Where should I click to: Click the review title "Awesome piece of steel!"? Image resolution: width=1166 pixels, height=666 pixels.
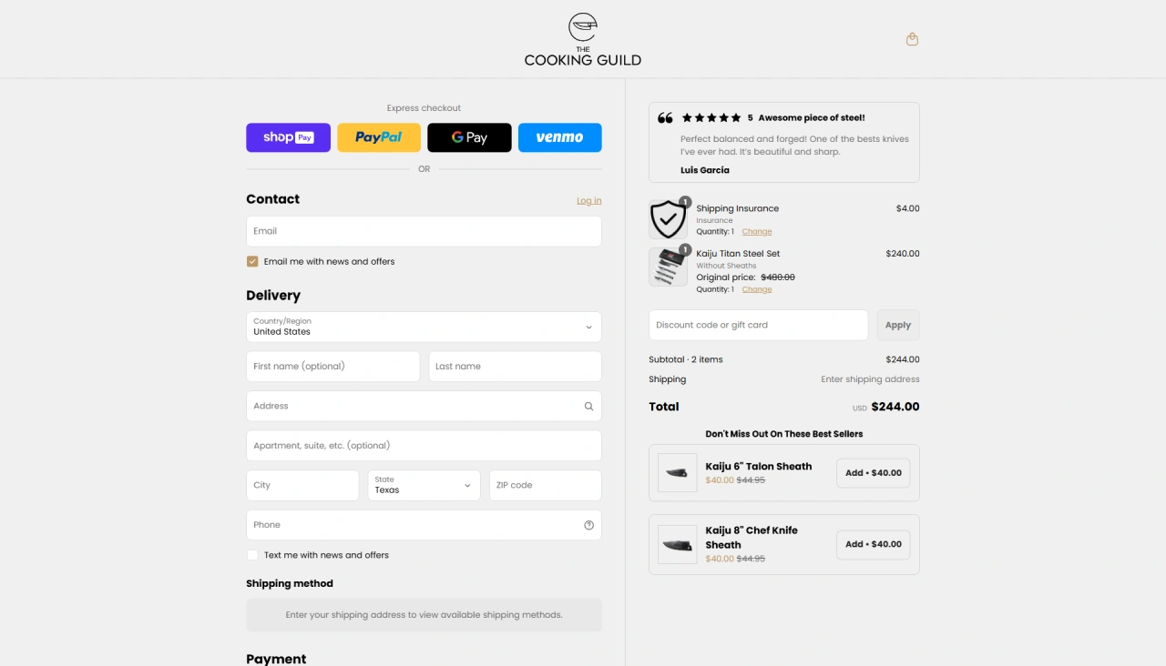point(812,117)
